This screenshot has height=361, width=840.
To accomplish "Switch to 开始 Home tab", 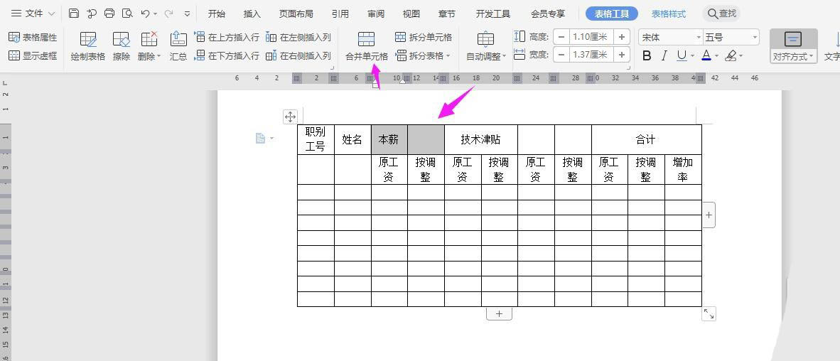I will tap(217, 14).
